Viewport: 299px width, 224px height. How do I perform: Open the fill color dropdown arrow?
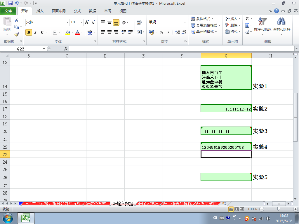click(72, 32)
